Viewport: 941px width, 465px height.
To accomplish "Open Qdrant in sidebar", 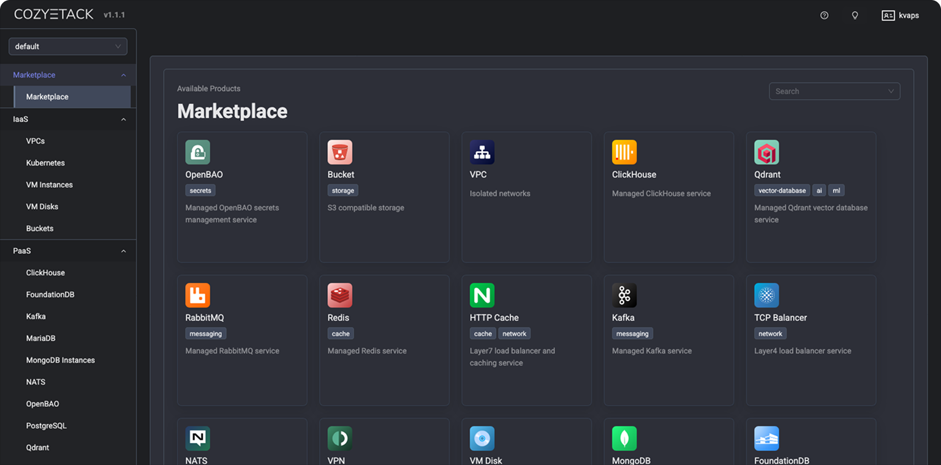I will pyautogui.click(x=37, y=447).
